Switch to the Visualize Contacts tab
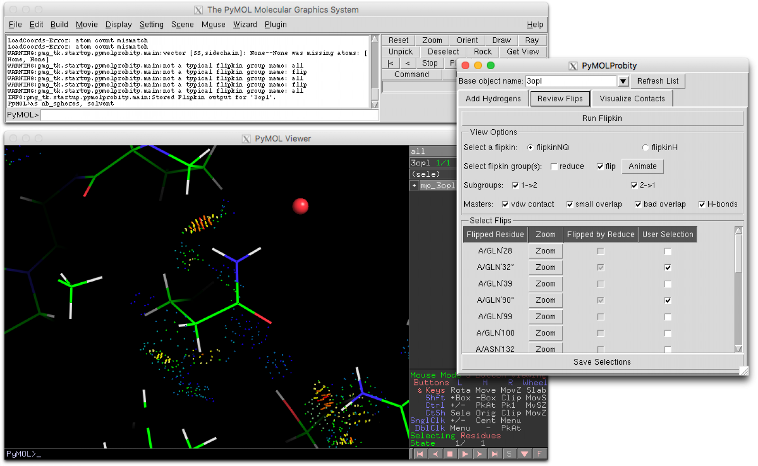This screenshot has width=758, height=466. tap(632, 98)
